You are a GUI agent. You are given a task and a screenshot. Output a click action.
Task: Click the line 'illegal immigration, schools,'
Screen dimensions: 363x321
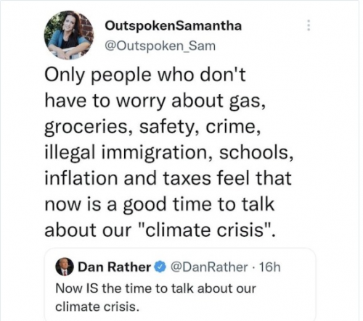[x=169, y=153]
